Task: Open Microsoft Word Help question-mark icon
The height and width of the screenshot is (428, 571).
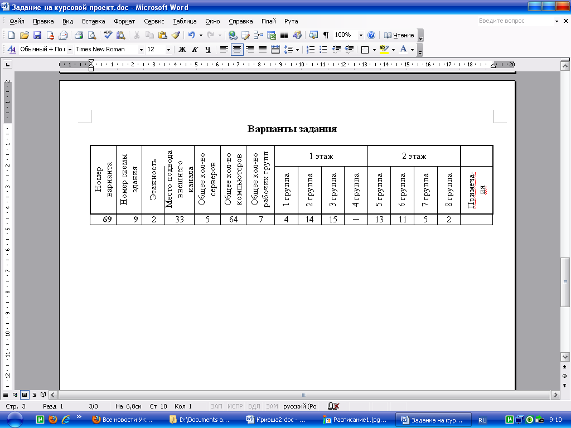Action: [371, 35]
